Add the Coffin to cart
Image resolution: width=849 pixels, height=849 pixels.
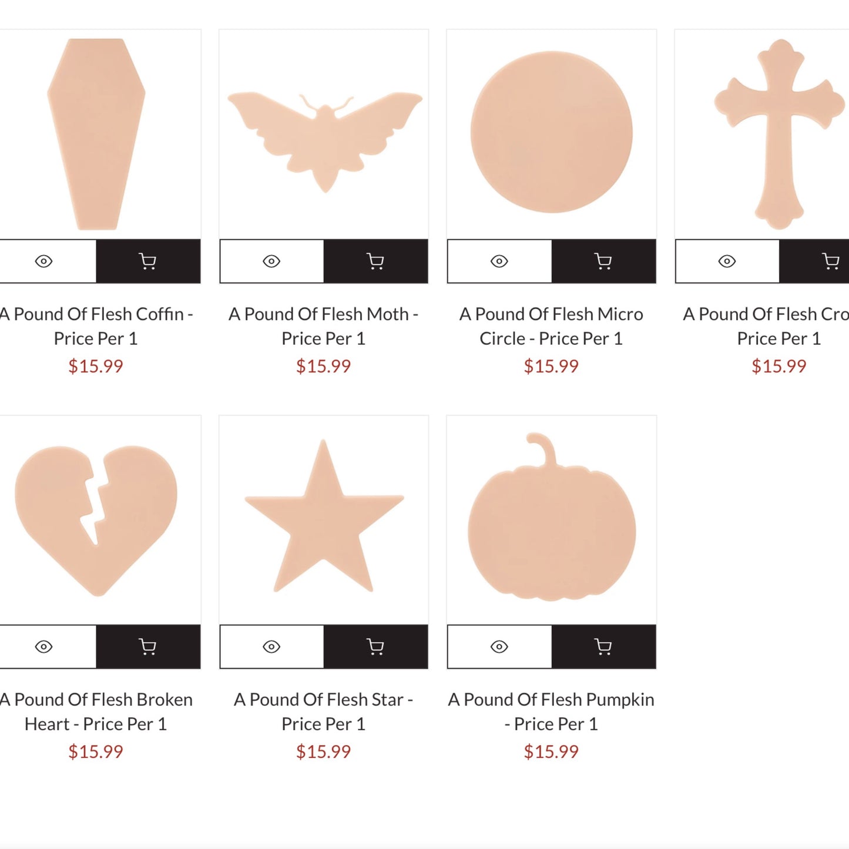(148, 261)
